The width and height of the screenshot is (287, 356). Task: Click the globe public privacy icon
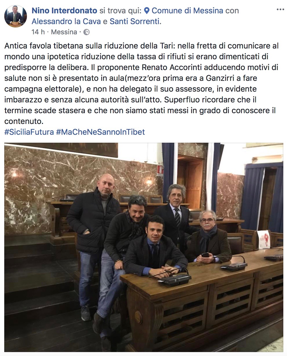(86, 32)
